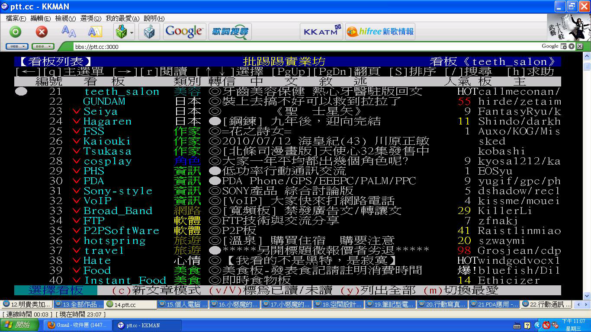The image size is (591, 332).
Task: Click the Google search toolbar button
Action: pyautogui.click(x=184, y=32)
